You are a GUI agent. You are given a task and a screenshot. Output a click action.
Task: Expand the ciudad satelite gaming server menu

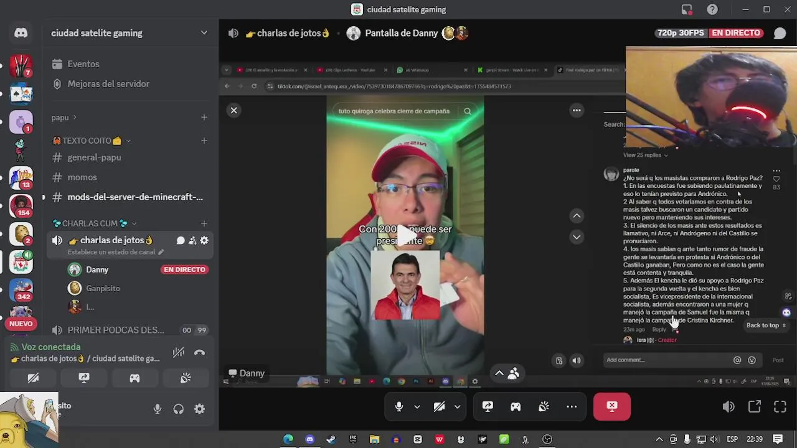click(204, 33)
